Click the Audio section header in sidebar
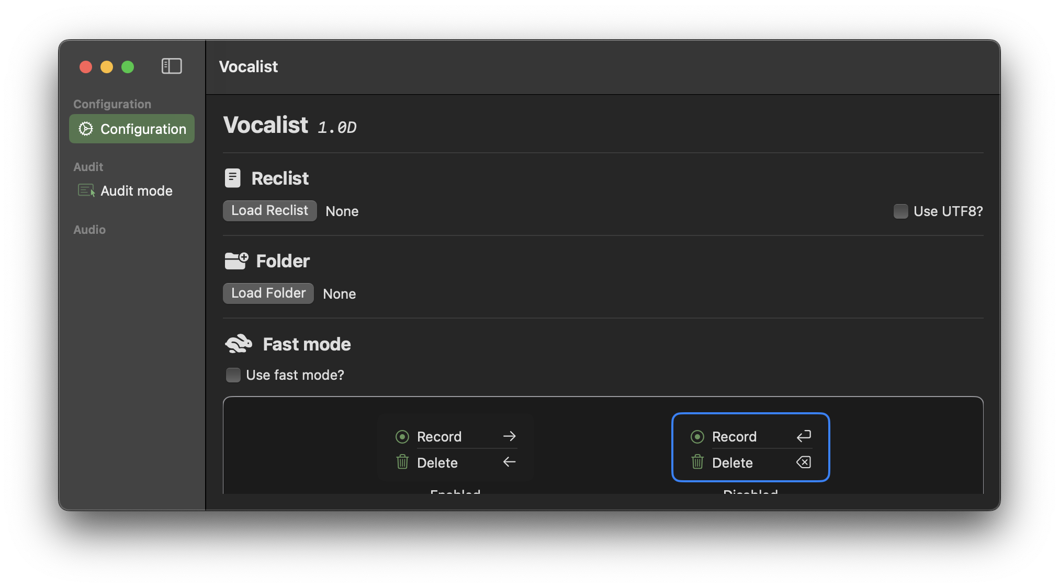The width and height of the screenshot is (1059, 588). (89, 230)
